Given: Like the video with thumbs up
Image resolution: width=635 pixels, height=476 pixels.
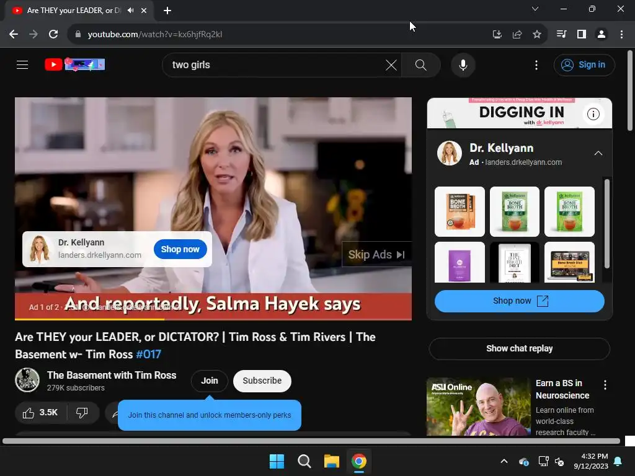Looking at the screenshot, I should 40,413.
